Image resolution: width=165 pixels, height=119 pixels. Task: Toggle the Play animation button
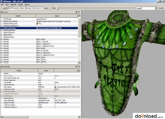[x=54, y=8]
